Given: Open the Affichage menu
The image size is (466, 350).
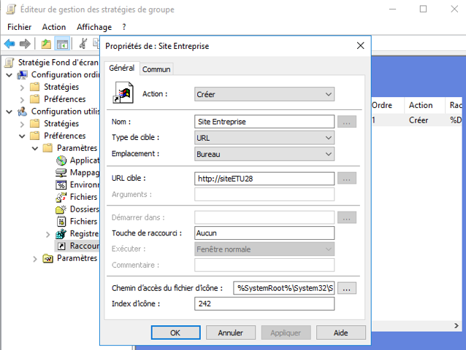Looking at the screenshot, I should pyautogui.click(x=93, y=26).
